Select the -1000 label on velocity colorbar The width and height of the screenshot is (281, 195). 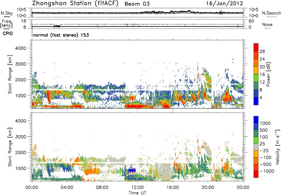click(x=267, y=171)
